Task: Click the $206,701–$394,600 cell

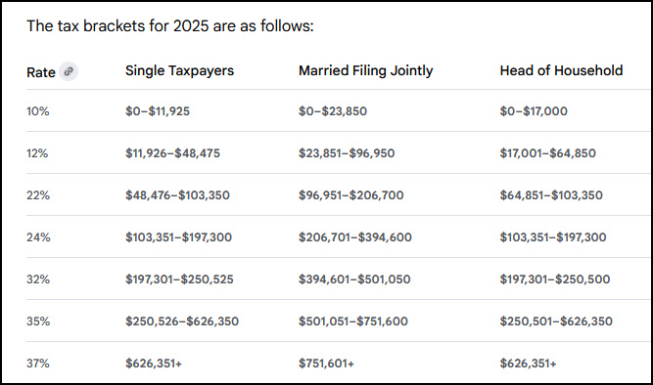Action: point(354,237)
